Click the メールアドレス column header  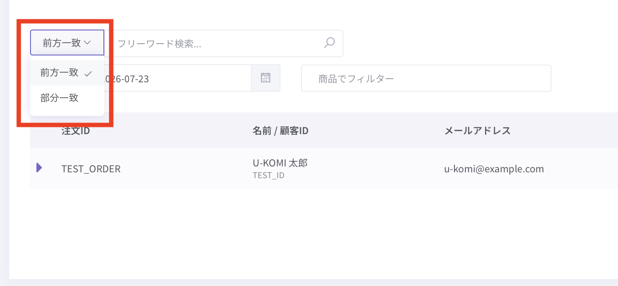click(477, 130)
